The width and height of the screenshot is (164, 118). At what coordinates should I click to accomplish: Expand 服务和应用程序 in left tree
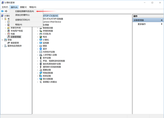tap(2, 46)
